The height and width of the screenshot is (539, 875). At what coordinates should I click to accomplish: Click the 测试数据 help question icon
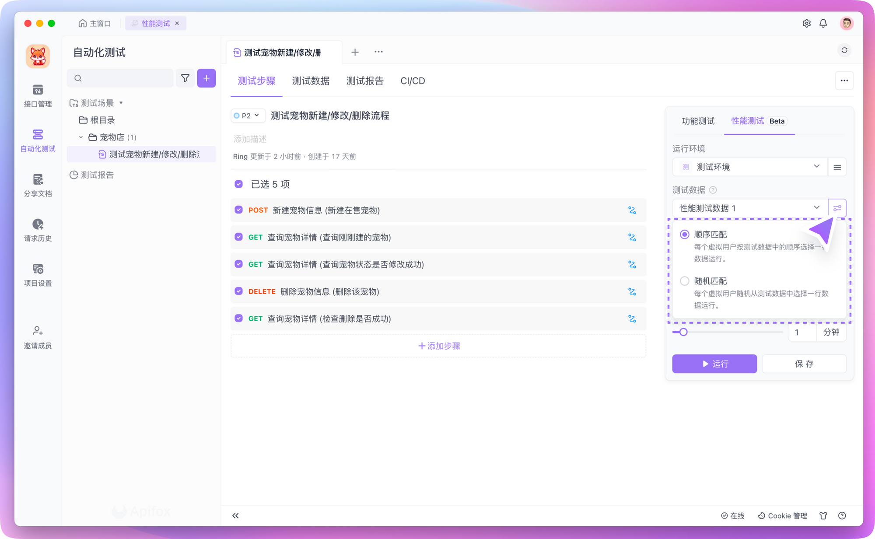(713, 190)
